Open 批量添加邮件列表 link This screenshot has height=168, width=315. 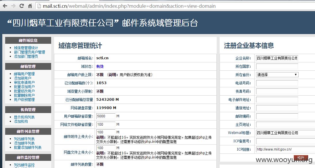point(28,147)
